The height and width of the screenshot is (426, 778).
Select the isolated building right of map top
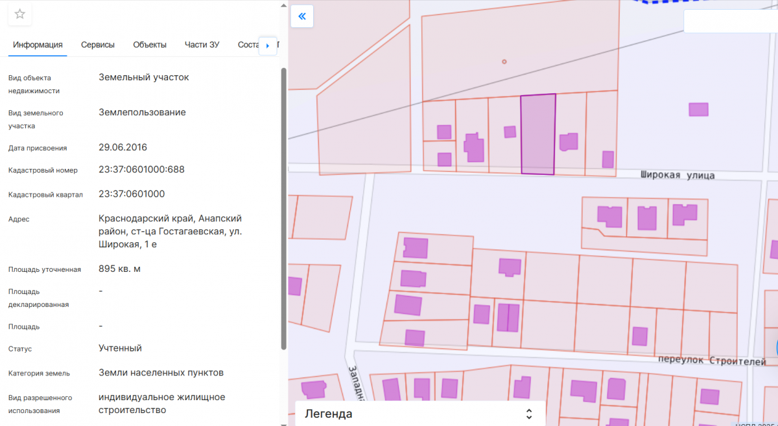click(698, 109)
